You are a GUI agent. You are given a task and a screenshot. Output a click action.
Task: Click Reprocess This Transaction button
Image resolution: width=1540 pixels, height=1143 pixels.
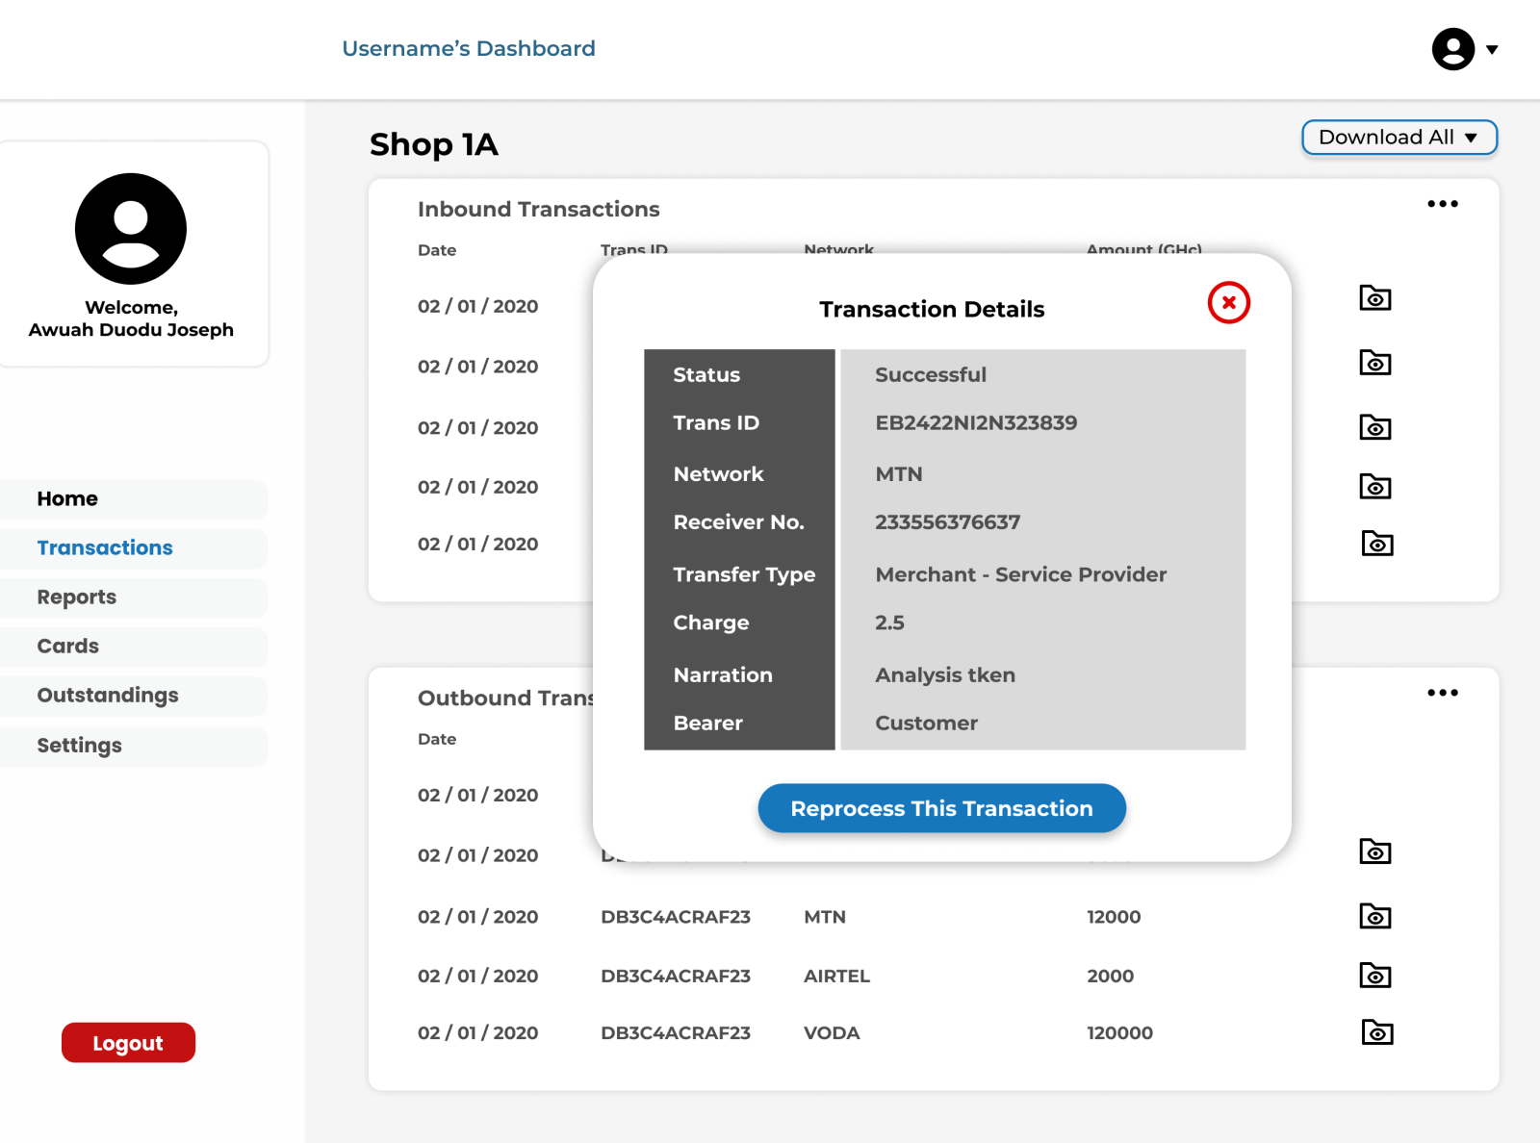click(941, 808)
